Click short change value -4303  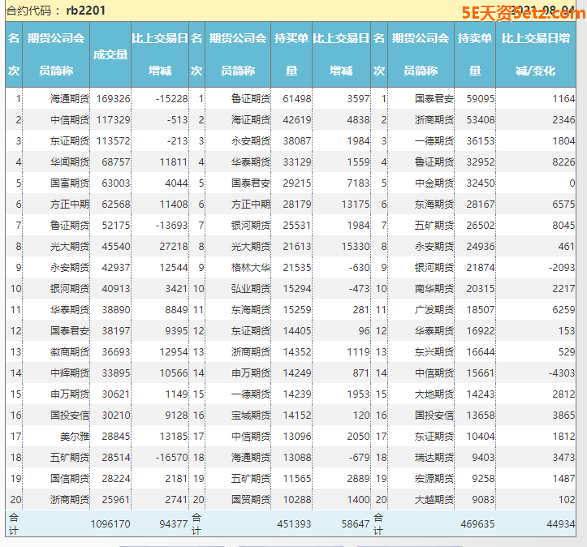[x=562, y=373]
